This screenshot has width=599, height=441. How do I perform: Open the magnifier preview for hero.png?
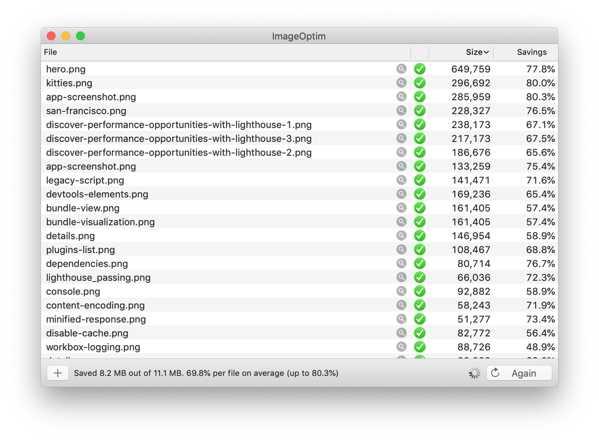click(x=402, y=69)
